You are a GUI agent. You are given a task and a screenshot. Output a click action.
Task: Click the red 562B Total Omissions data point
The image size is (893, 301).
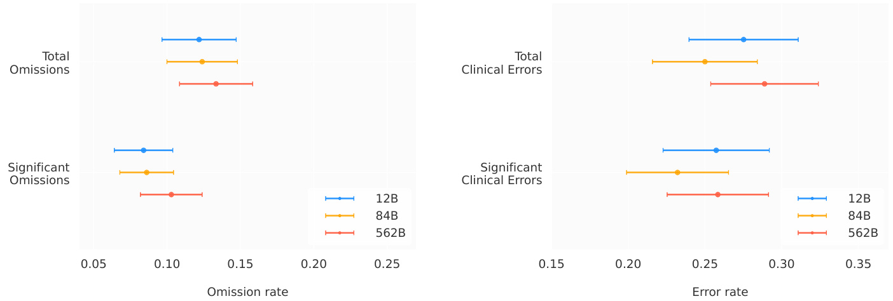(216, 84)
